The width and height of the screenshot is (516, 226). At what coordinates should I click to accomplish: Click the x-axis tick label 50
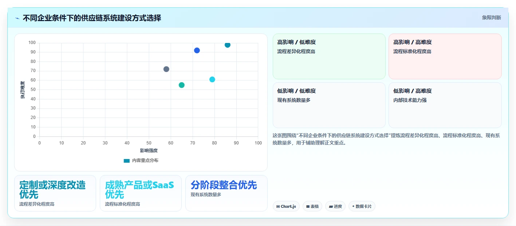coord(149,143)
